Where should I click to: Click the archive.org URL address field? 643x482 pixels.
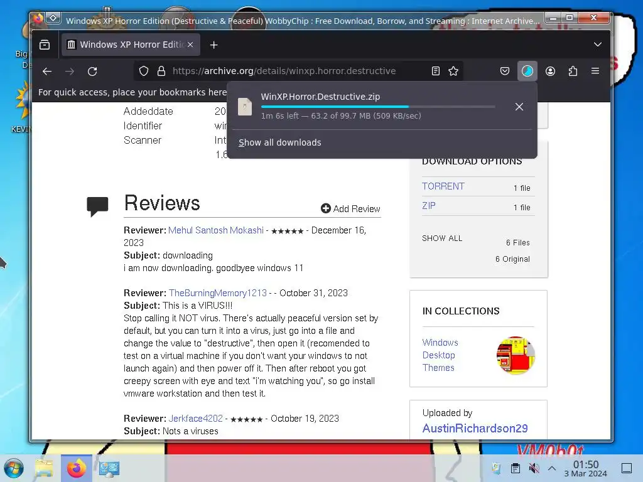tap(284, 71)
